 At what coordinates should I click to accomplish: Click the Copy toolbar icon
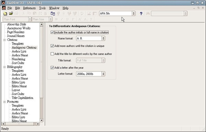[29, 13]
